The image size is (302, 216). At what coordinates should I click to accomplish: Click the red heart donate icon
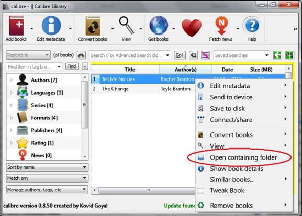click(x=192, y=28)
